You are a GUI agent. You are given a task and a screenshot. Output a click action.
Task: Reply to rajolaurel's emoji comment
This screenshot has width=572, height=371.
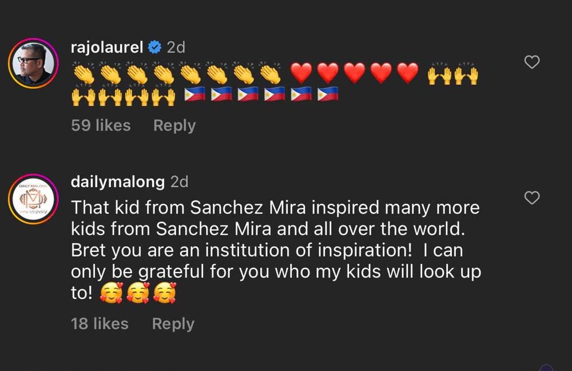pos(174,125)
